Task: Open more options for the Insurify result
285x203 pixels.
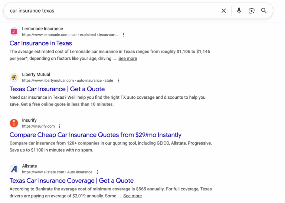Action: point(59,126)
